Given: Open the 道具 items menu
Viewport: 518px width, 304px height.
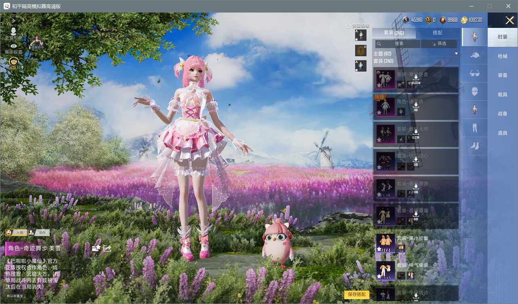Looking at the screenshot, I should 503,133.
